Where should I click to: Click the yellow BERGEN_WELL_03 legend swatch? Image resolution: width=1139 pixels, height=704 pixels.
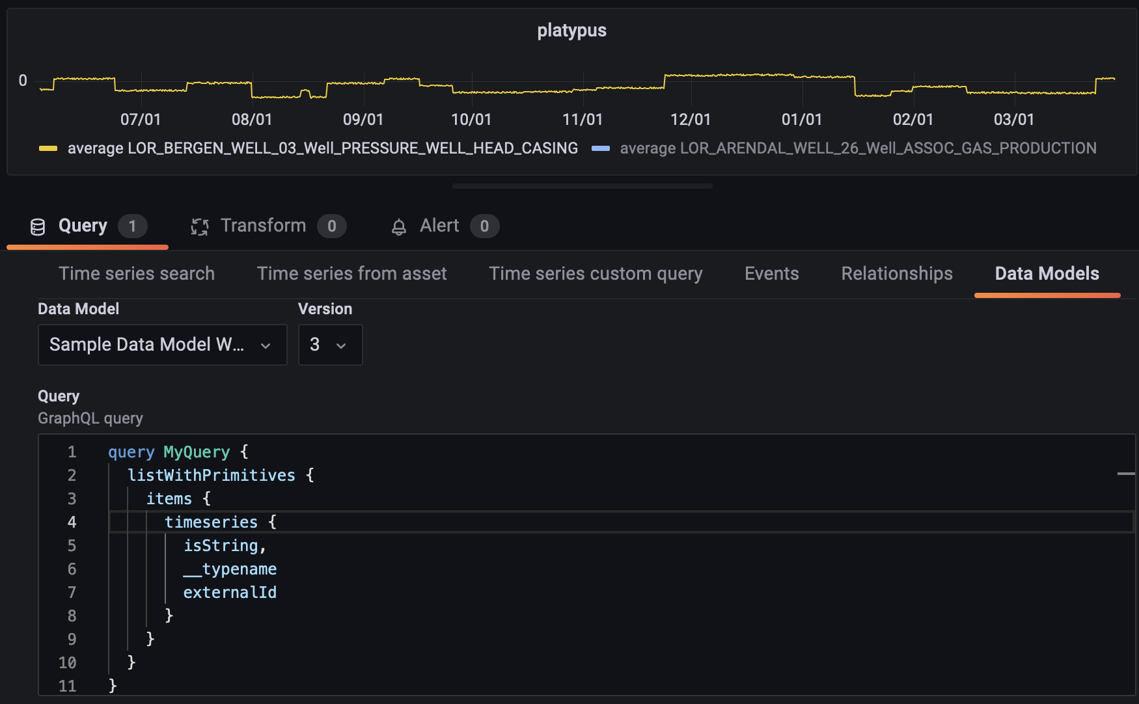click(x=48, y=148)
